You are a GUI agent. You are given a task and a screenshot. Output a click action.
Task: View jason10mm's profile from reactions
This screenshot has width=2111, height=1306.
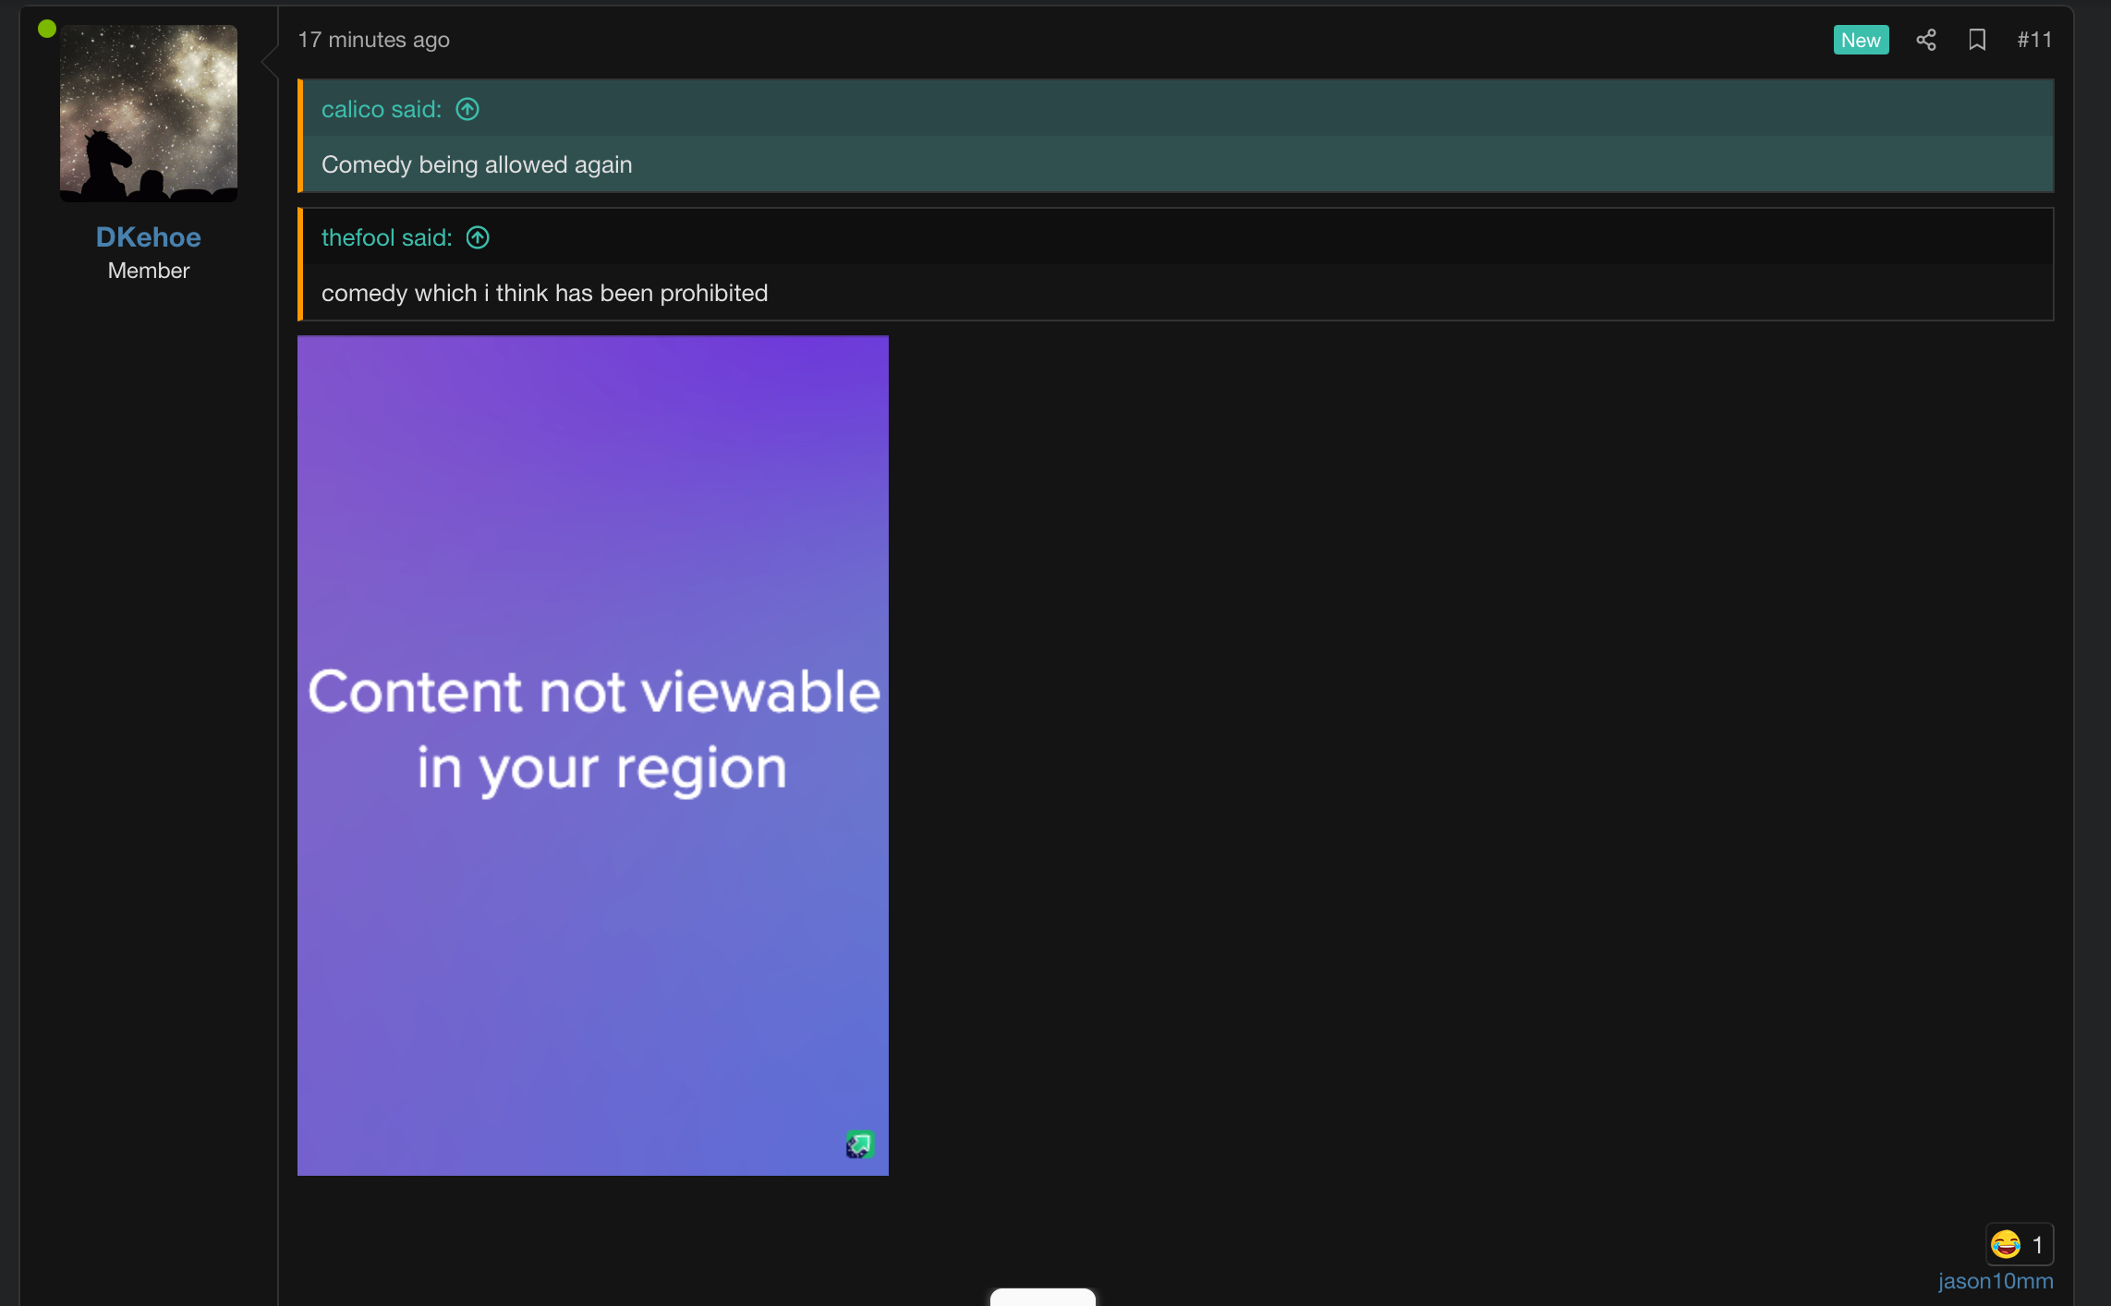click(1996, 1281)
